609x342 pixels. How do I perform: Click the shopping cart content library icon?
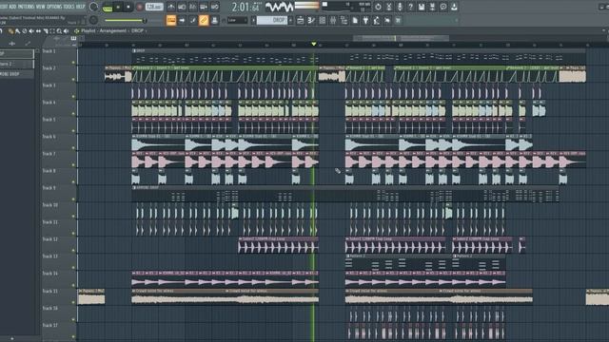pos(399,20)
